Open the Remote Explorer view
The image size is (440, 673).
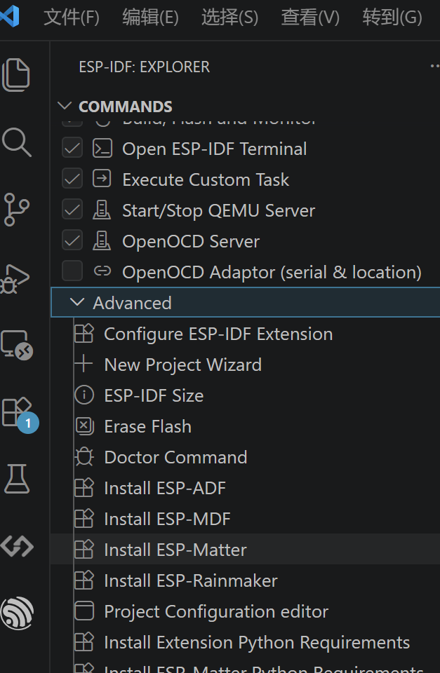click(x=16, y=345)
